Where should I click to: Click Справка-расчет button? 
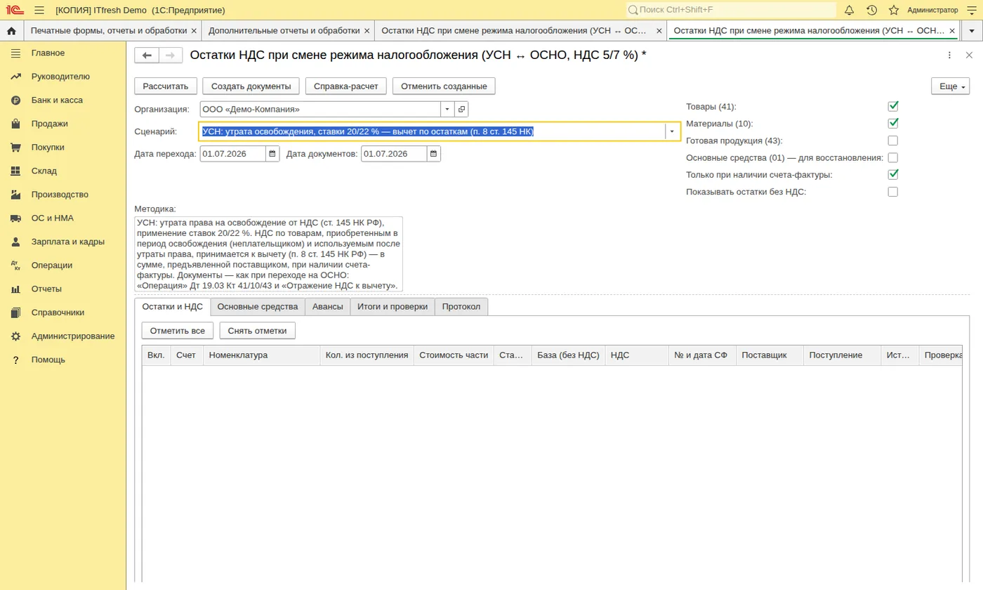(346, 86)
